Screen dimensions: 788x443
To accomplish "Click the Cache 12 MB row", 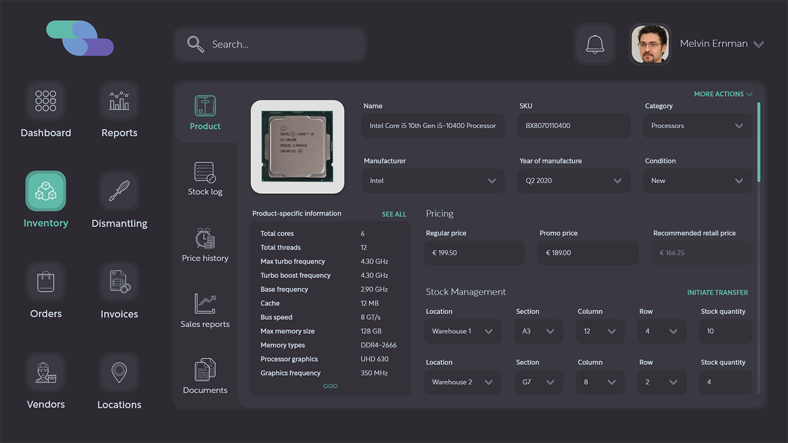I will tap(330, 303).
